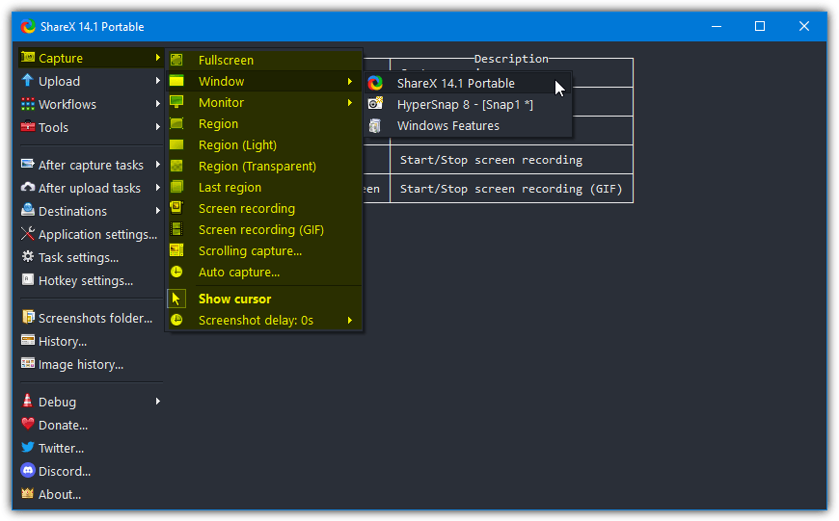839x521 pixels.
Task: Click the Scrolling capture icon
Action: 176,250
